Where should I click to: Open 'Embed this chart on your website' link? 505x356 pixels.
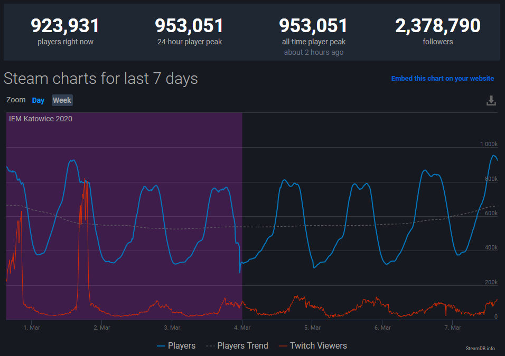442,79
